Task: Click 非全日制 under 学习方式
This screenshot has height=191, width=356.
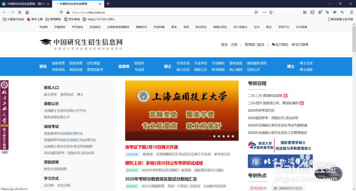Action: click(64, 185)
